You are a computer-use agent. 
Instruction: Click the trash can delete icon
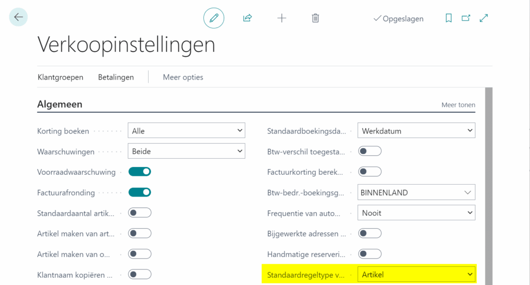point(315,18)
